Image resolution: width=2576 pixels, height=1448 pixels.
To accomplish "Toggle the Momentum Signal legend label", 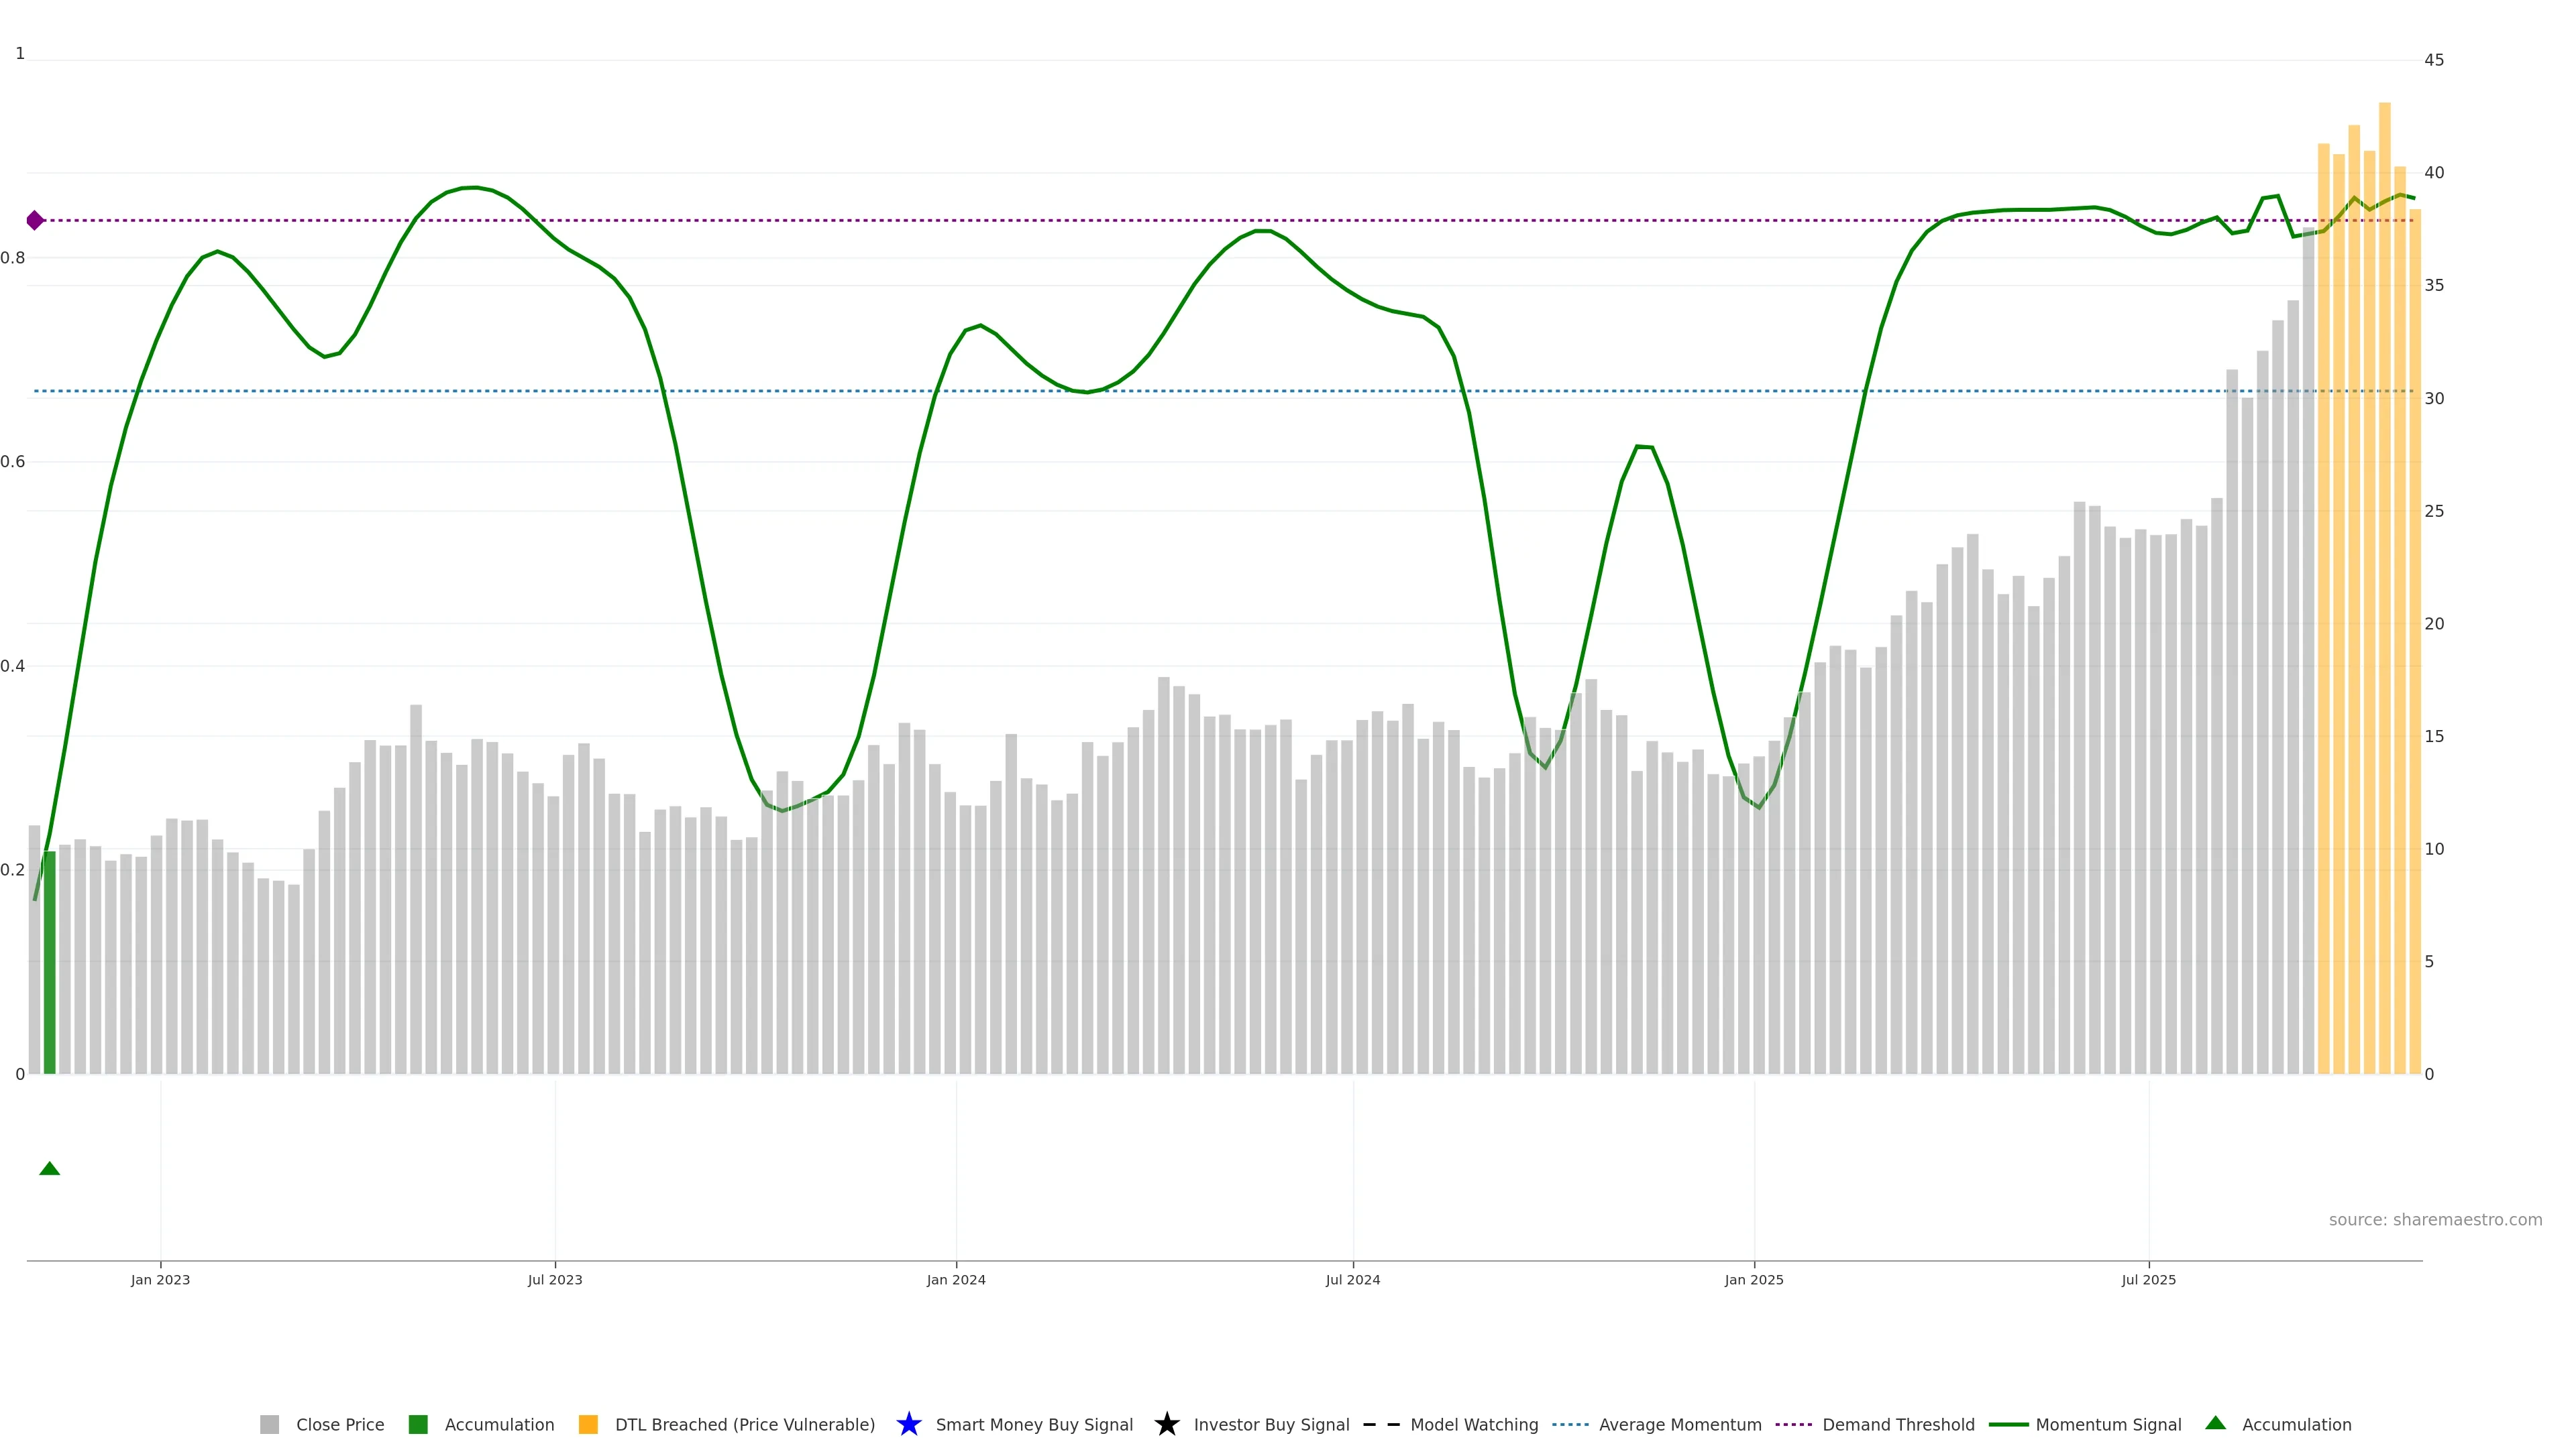I will click(2108, 1424).
